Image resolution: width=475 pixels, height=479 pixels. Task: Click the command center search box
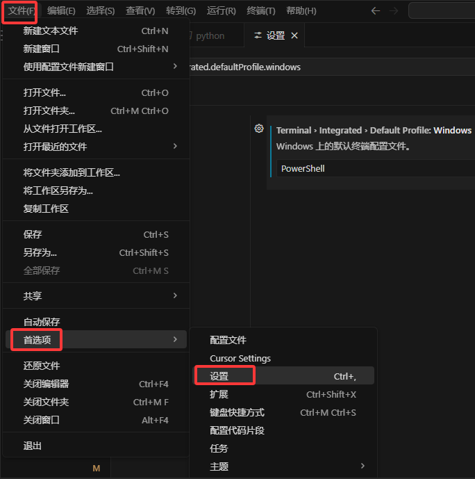tap(442, 11)
